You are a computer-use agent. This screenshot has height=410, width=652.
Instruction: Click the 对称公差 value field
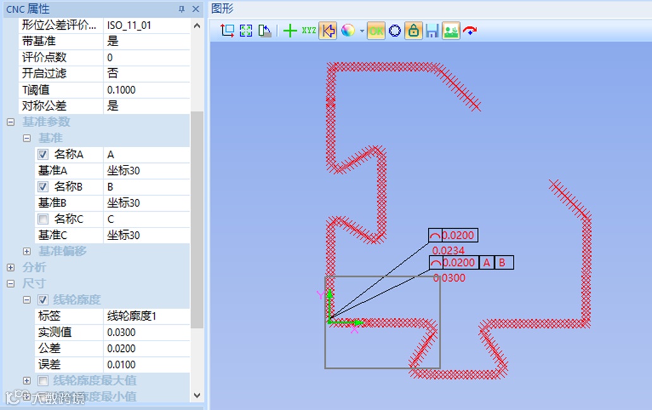[x=147, y=106]
